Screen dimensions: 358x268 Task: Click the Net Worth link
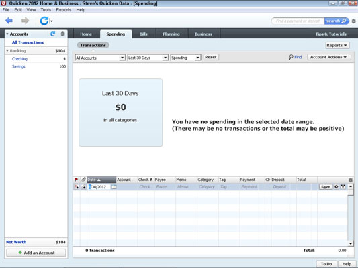pyautogui.click(x=16, y=242)
